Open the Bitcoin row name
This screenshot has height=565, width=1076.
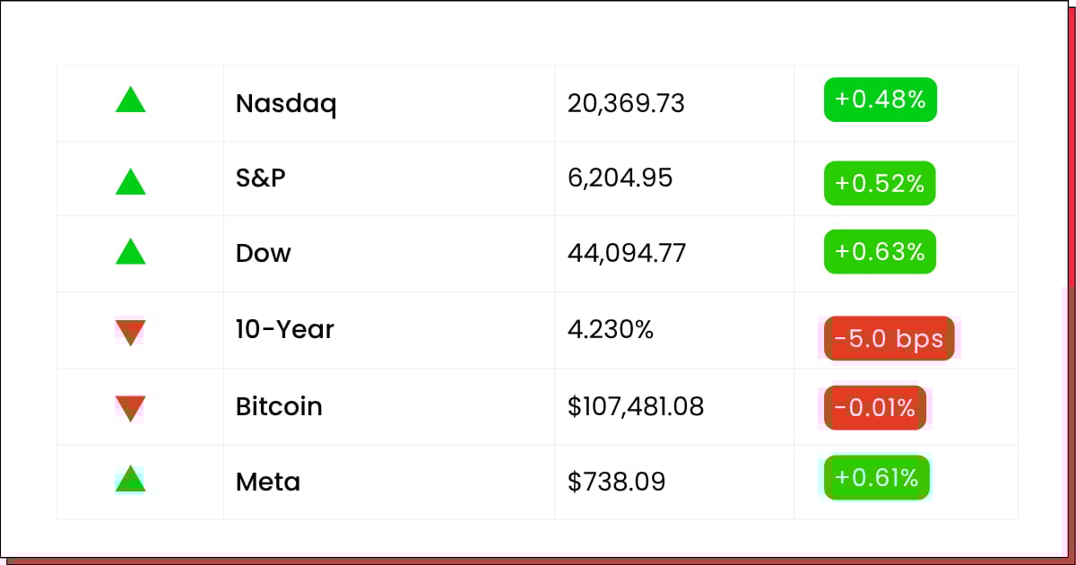point(279,406)
